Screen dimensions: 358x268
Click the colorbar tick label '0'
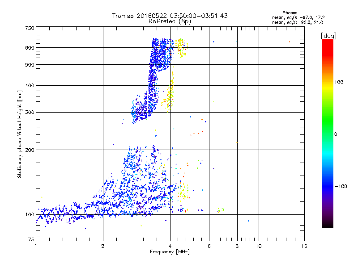pyautogui.click(x=336, y=134)
